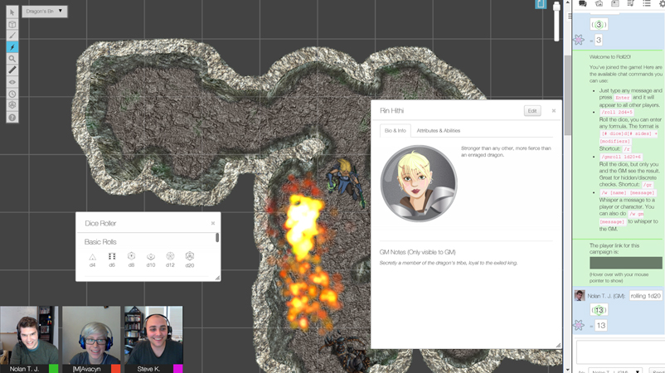Roll a d20 in Dice Roller
The height and width of the screenshot is (373, 665).
click(x=190, y=259)
